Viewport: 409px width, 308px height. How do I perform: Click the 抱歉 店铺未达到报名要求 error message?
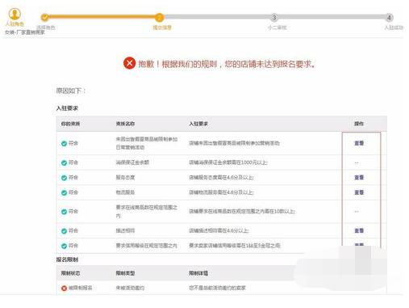pos(227,64)
